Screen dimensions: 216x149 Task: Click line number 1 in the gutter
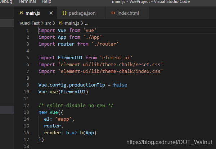pos(28,31)
